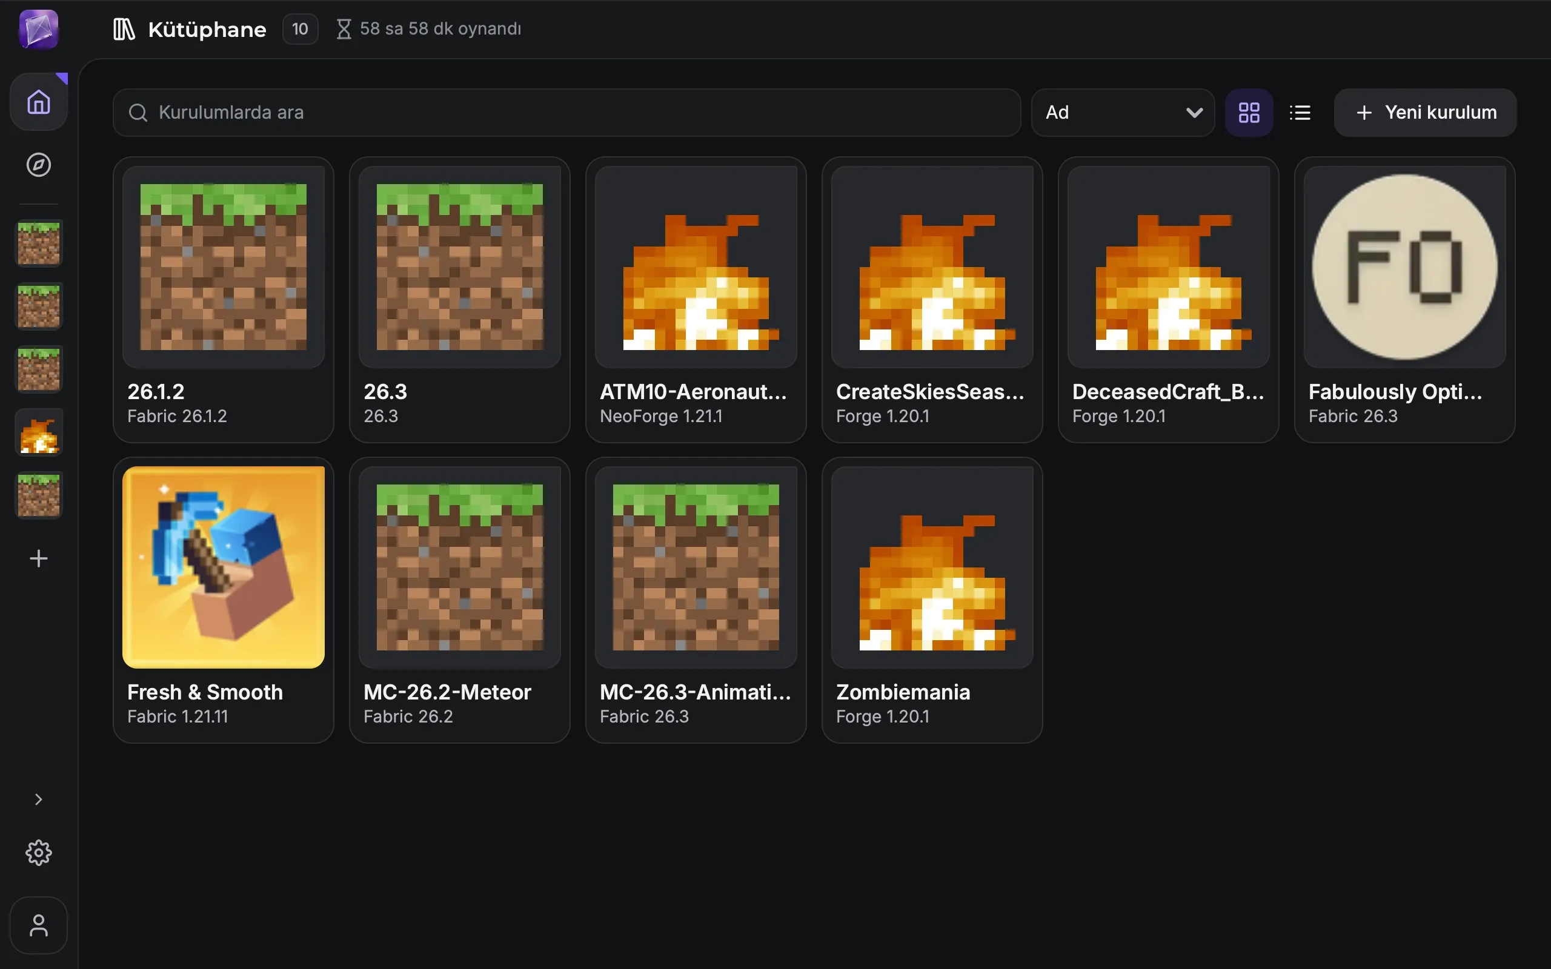Image resolution: width=1551 pixels, height=969 pixels.
Task: Click the '58 sa 58 dk oynandı' playtime text
Action: 440,29
